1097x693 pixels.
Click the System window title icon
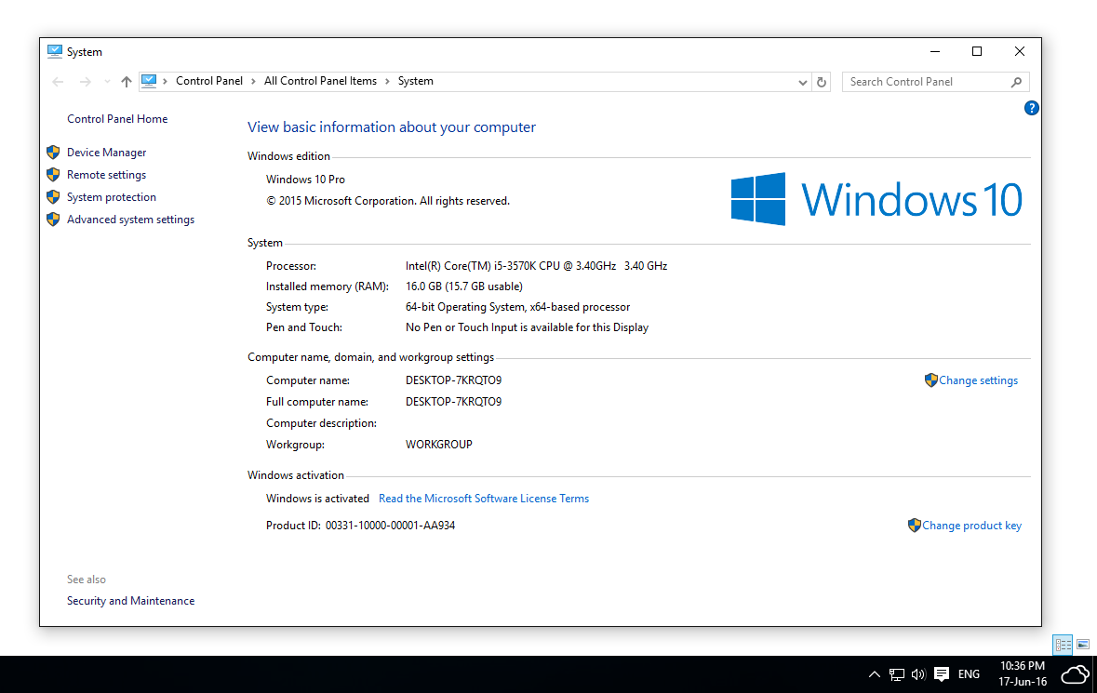(x=55, y=51)
